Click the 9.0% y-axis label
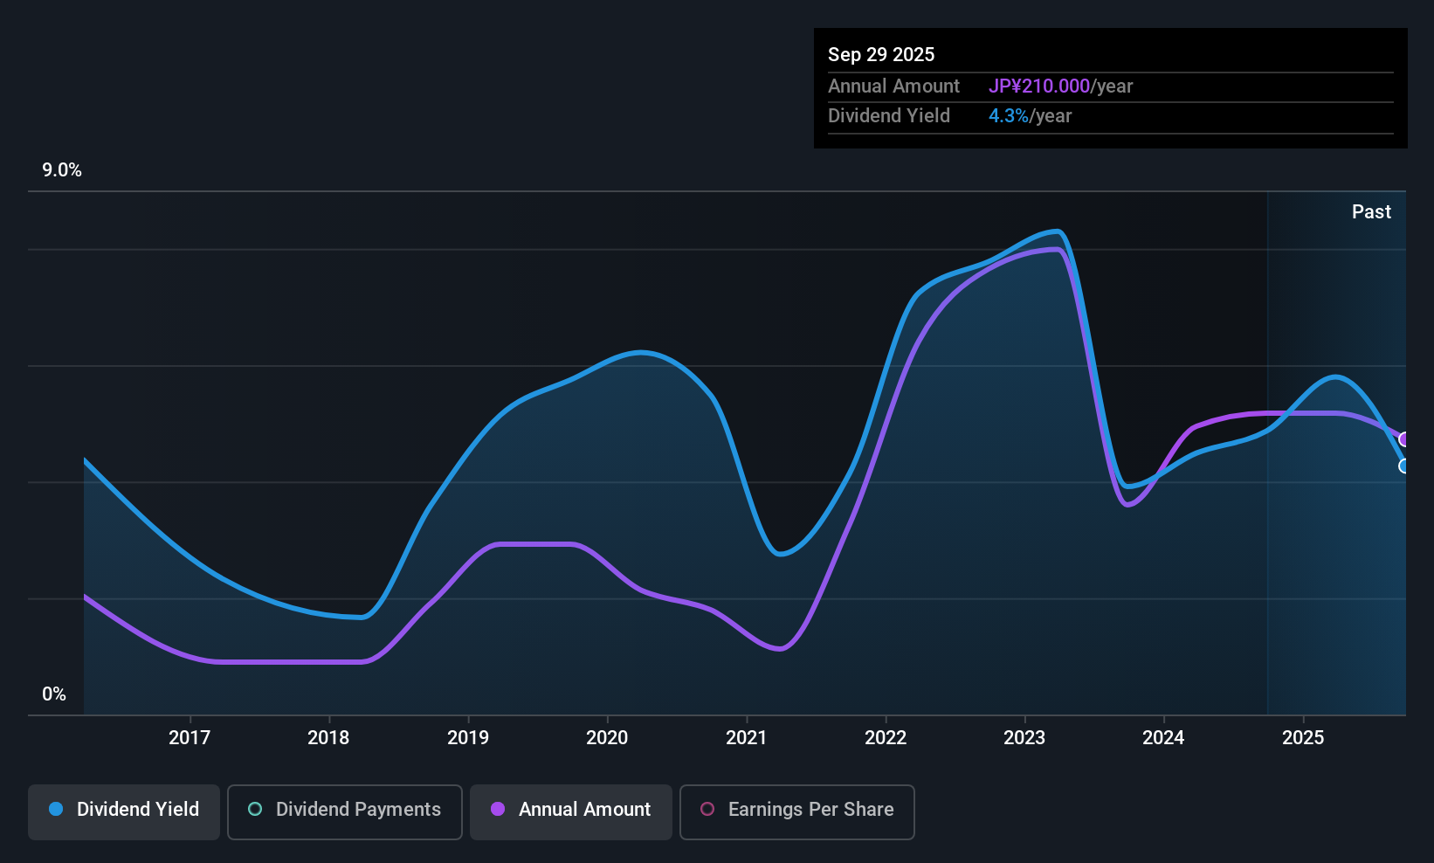This screenshot has width=1434, height=863. 62,170
